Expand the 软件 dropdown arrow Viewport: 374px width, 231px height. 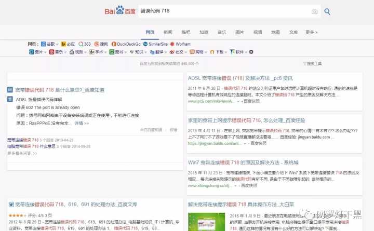click(x=246, y=52)
